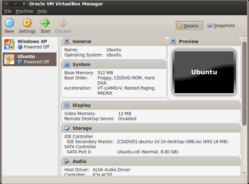Image resolution: width=249 pixels, height=184 pixels.
Task: Open the Display settings heading link
Action: [82, 105]
